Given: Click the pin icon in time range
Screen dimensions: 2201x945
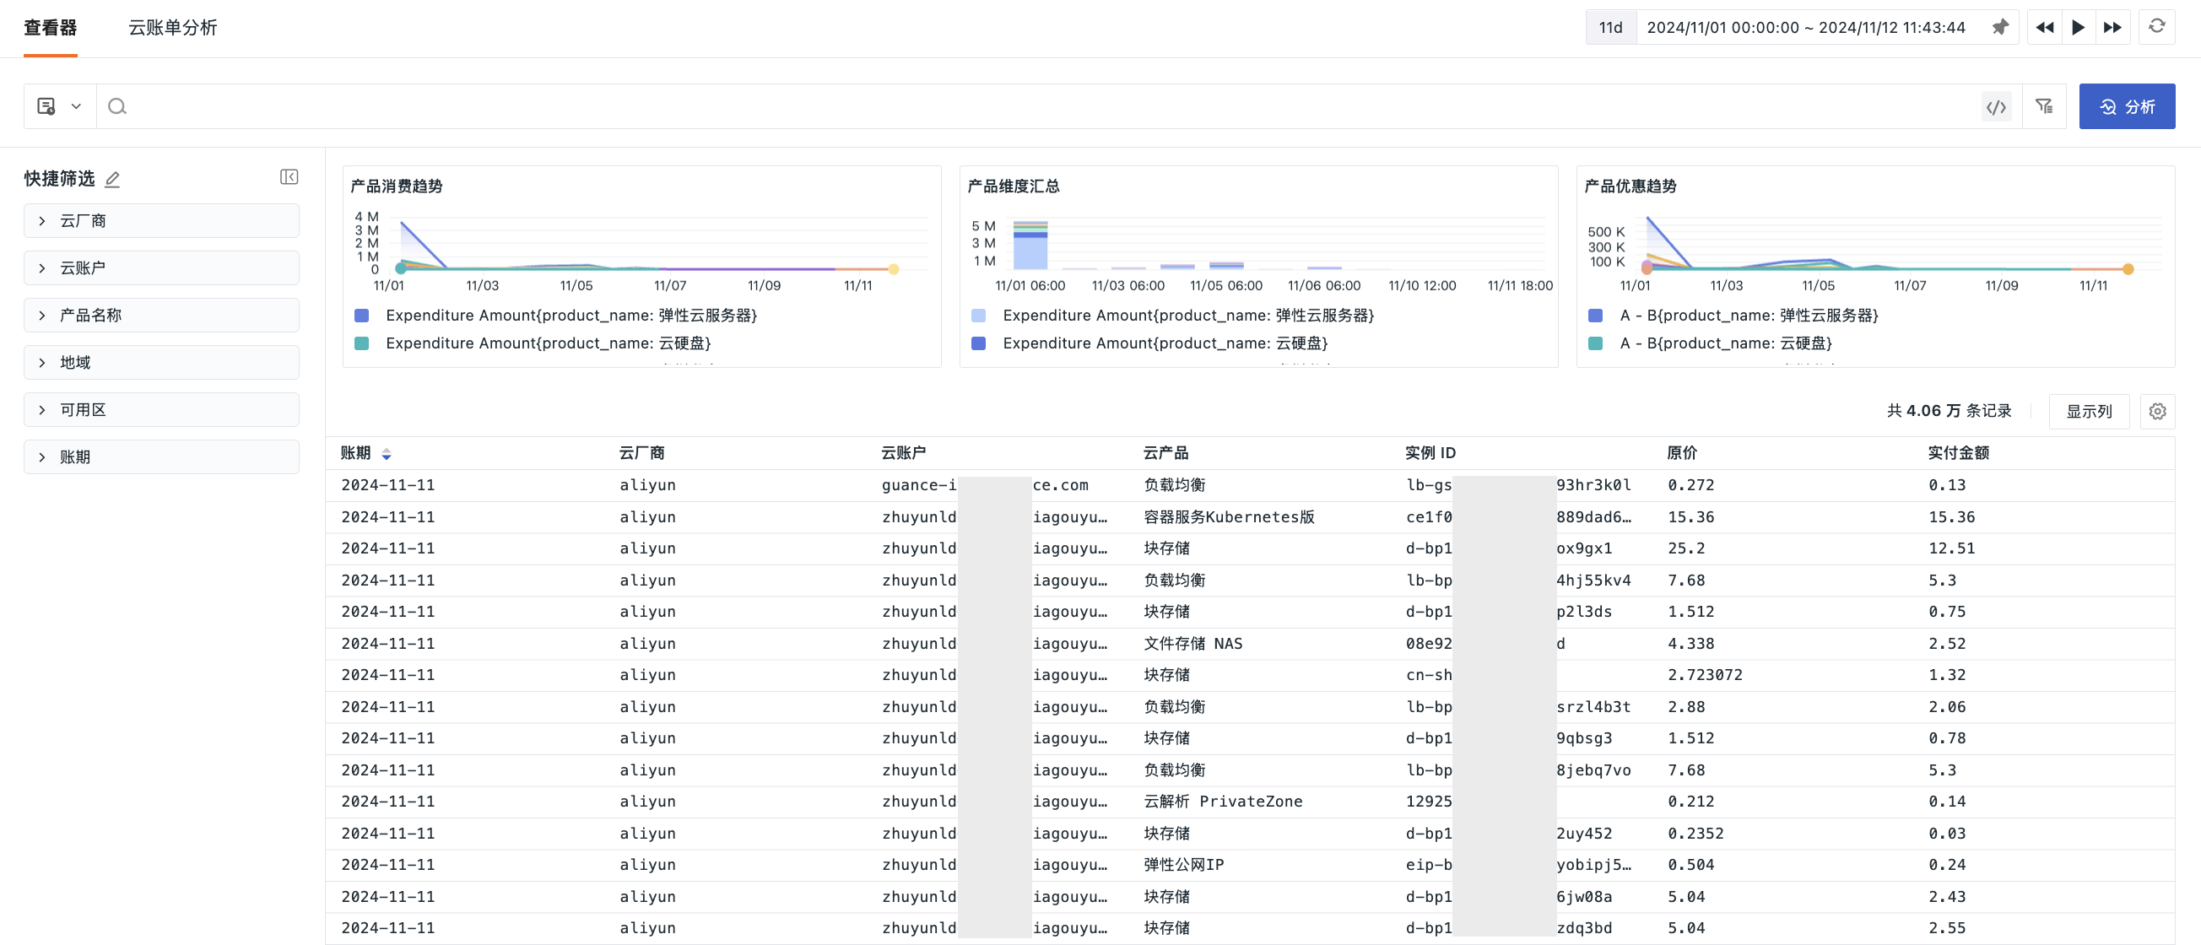Looking at the screenshot, I should [x=1999, y=27].
